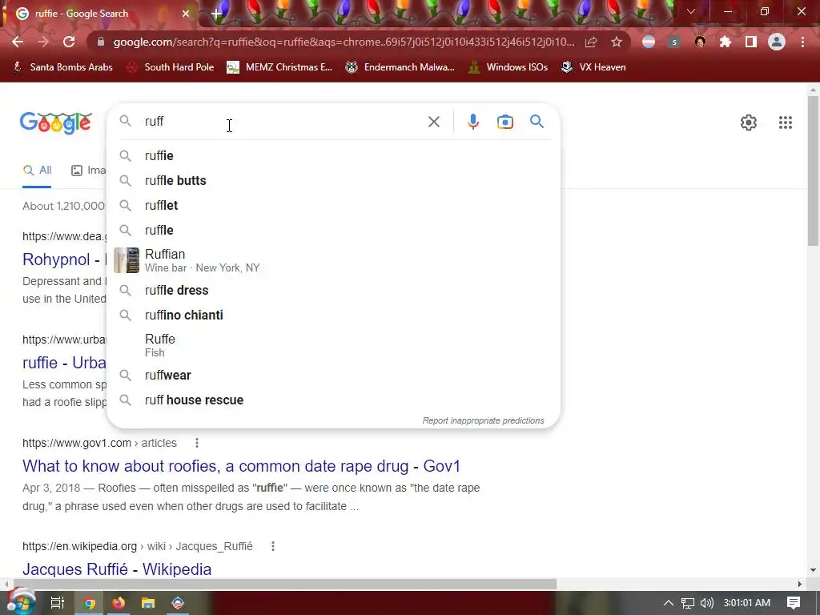Open the Windows notification center
The width and height of the screenshot is (820, 615).
793,603
